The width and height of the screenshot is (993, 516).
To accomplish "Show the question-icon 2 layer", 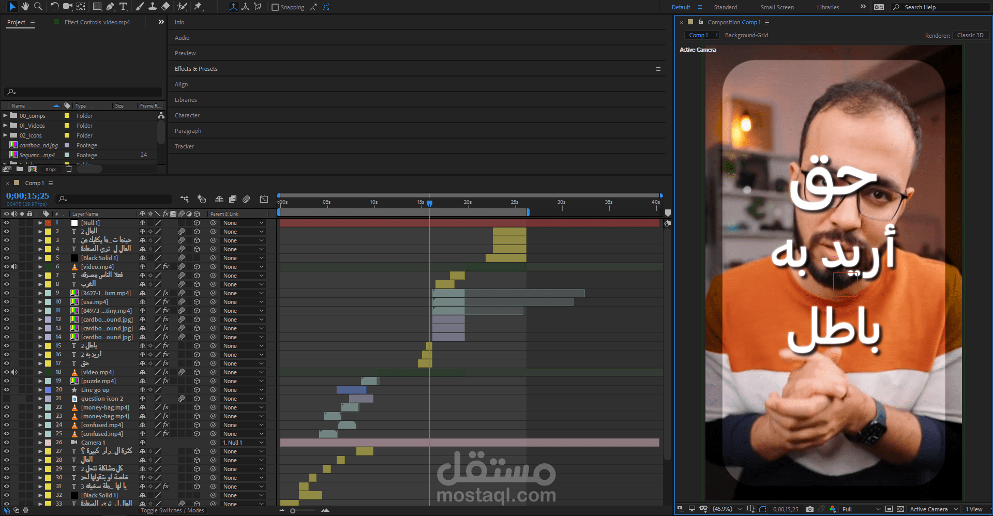I will coord(7,399).
